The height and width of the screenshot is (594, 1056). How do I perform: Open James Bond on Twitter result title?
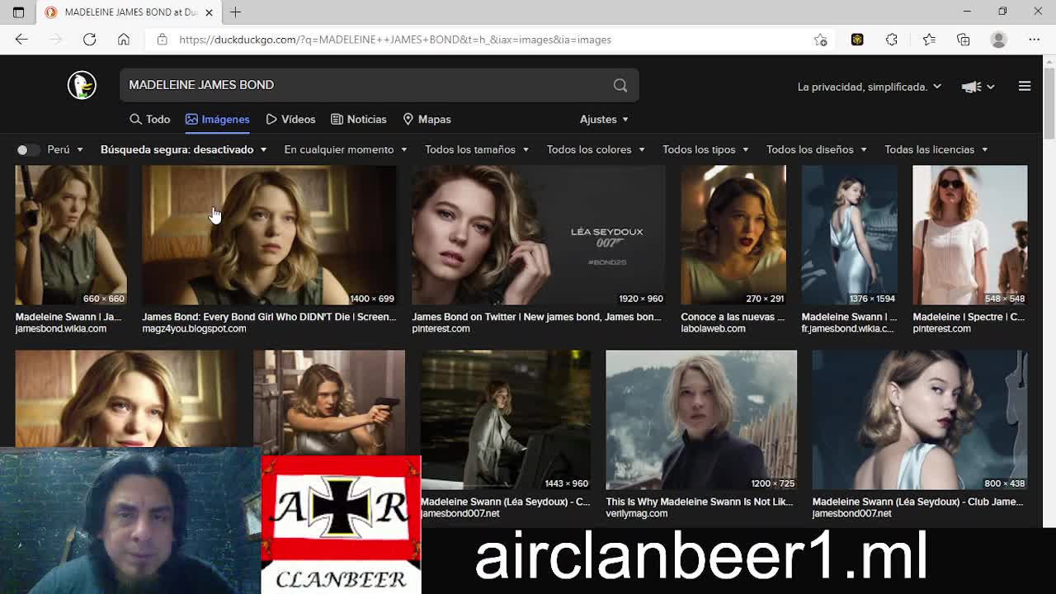tap(536, 317)
